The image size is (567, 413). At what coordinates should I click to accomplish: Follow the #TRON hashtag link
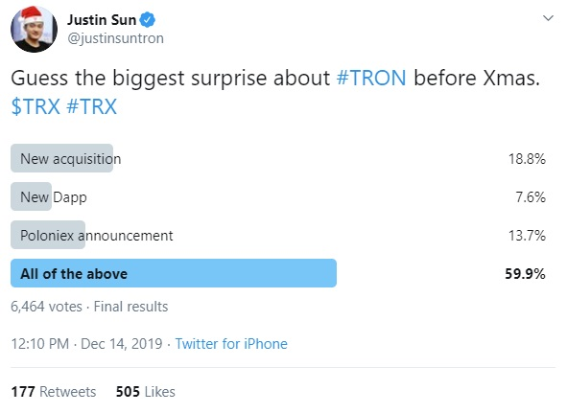click(x=371, y=78)
